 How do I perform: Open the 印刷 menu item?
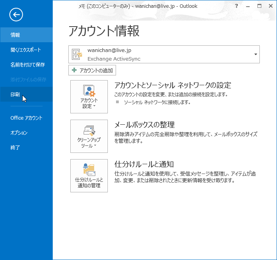point(26,94)
